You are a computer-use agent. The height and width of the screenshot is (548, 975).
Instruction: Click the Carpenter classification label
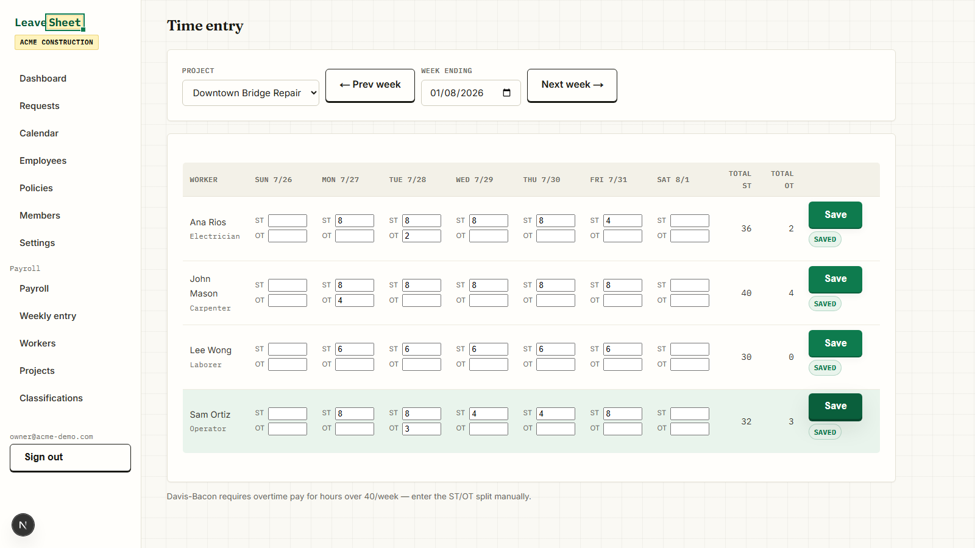click(210, 308)
